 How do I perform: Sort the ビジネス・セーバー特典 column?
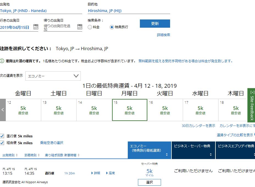click(210, 155)
